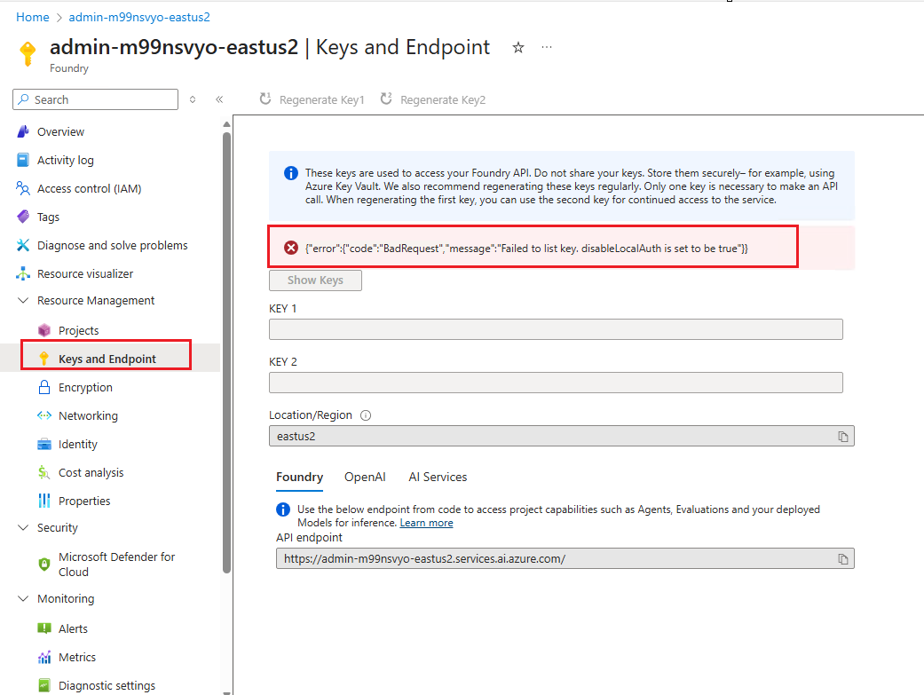Click the Metrics chart icon

click(44, 657)
